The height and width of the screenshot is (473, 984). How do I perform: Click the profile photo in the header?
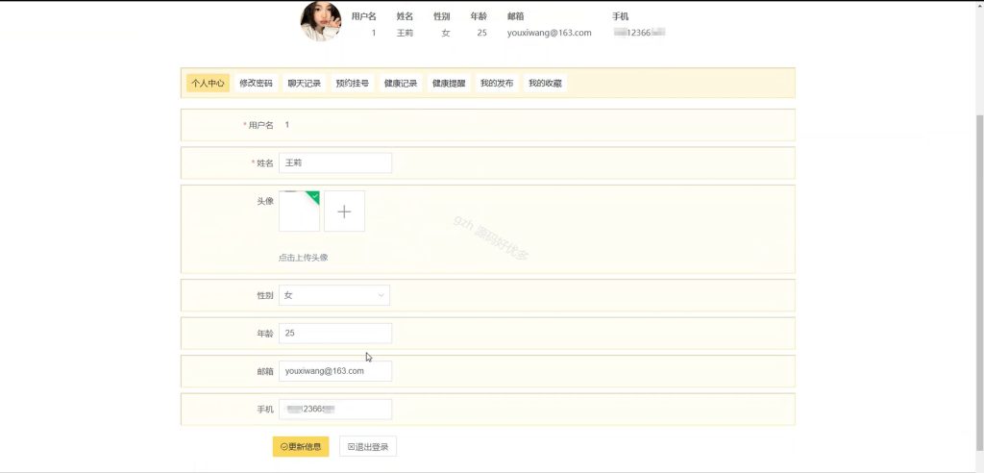pyautogui.click(x=321, y=21)
